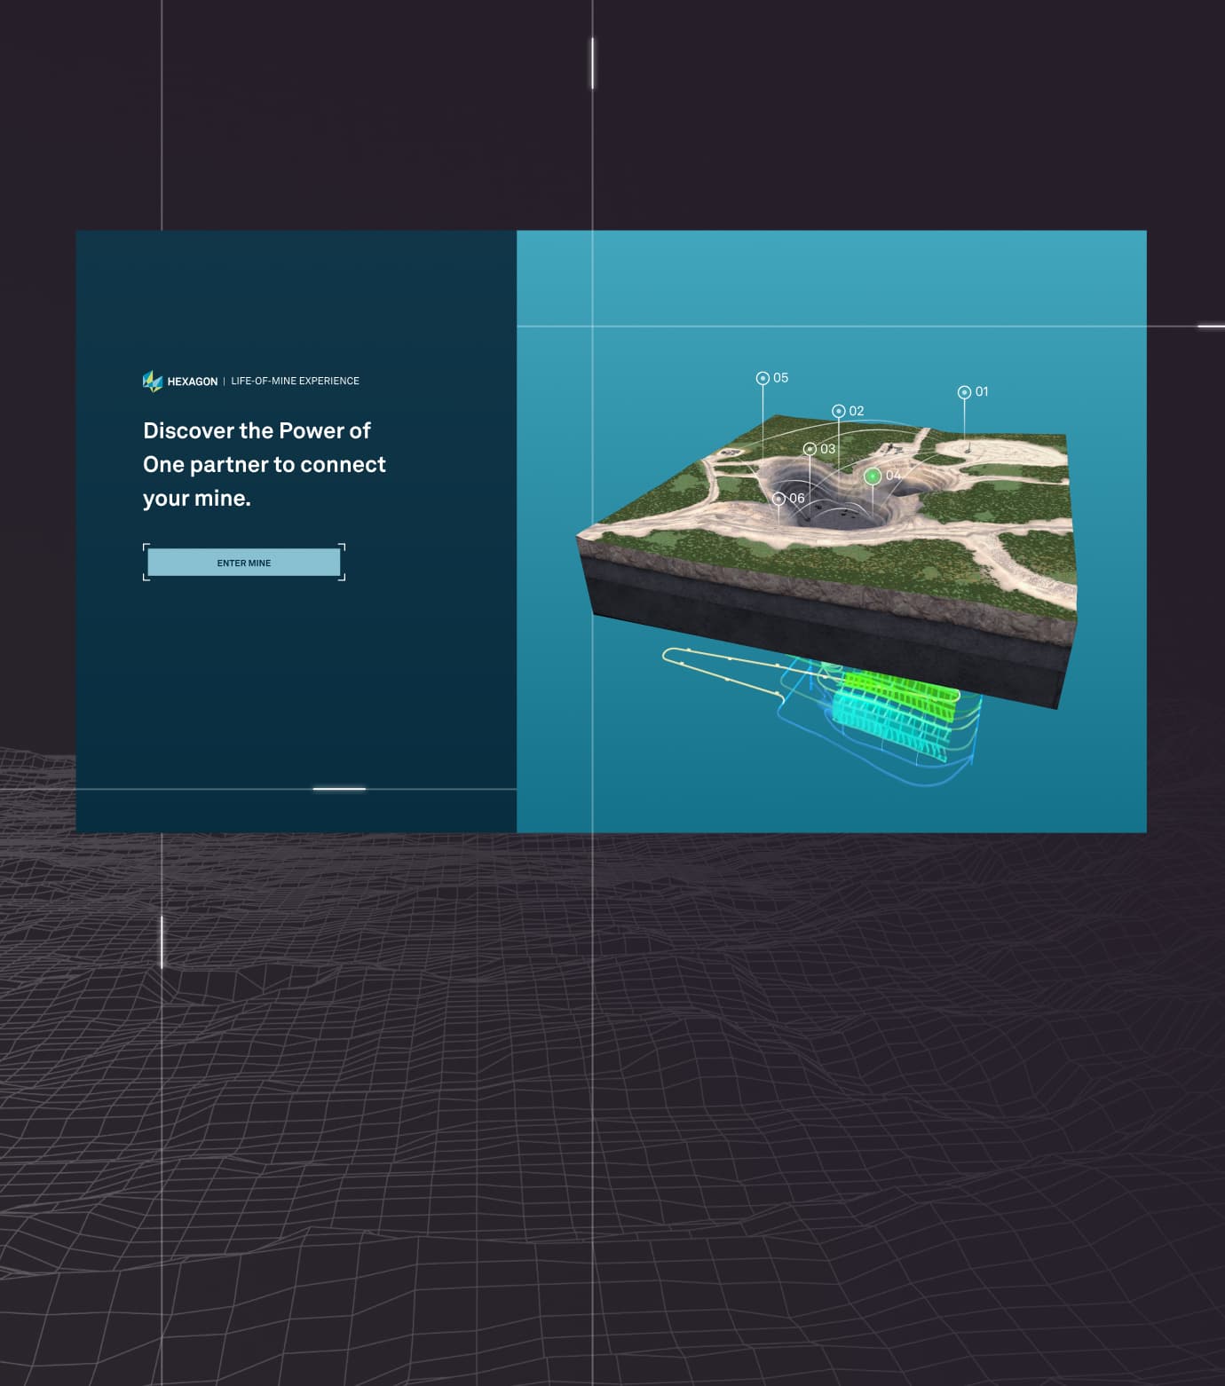
Task: Click the HEXAGON wordmark in the header
Action: tap(192, 381)
